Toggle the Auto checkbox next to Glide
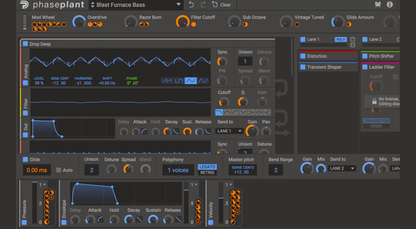 (58, 170)
